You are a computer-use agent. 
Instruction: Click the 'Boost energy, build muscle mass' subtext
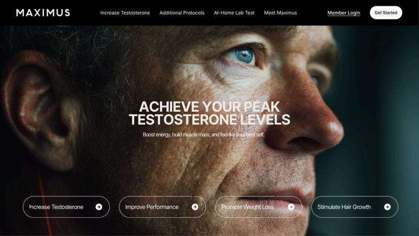204,135
